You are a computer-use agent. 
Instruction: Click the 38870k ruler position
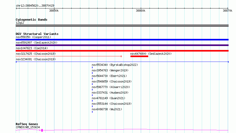pyautogui.click(x=228, y=11)
